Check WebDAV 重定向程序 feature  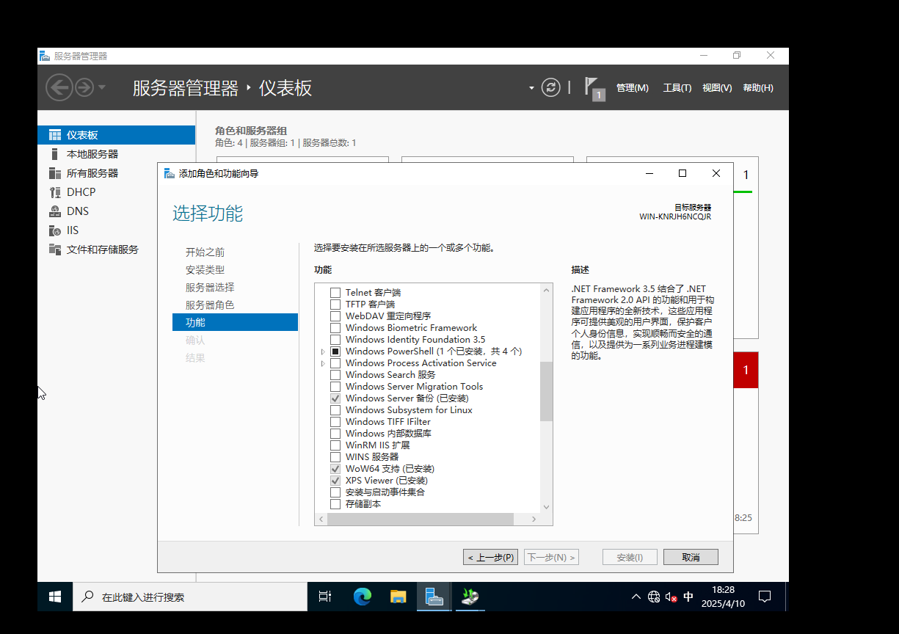pyautogui.click(x=335, y=316)
